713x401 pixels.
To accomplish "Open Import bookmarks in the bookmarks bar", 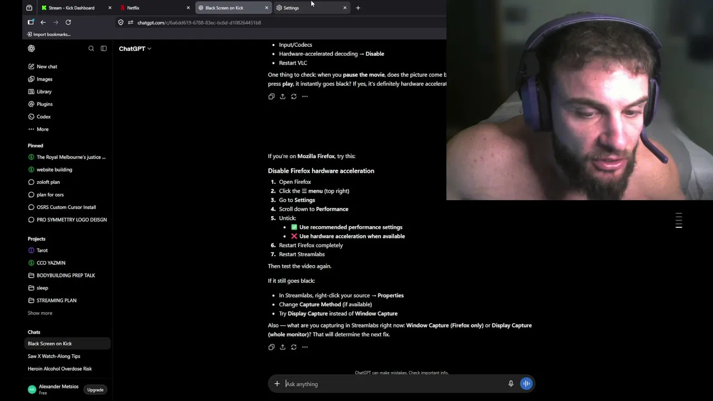I will pos(48,35).
